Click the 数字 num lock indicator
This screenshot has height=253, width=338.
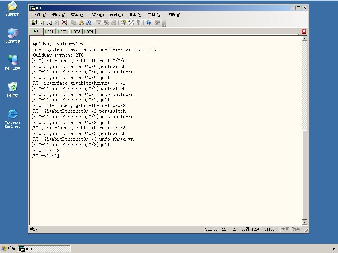tap(296, 229)
